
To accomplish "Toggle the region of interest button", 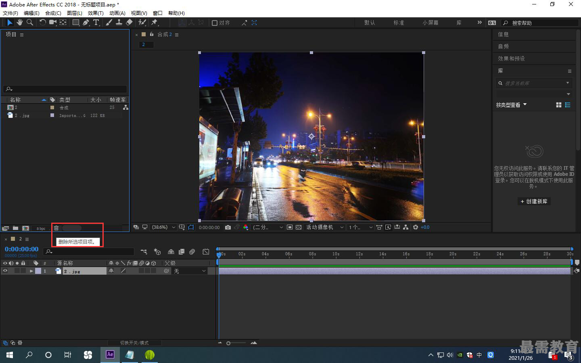I will (x=290, y=227).
